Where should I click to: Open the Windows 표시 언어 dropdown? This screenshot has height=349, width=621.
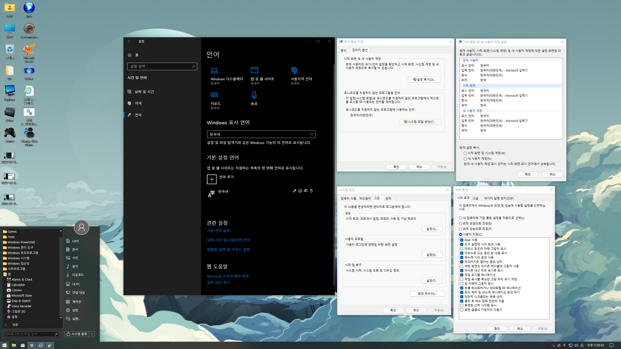click(261, 134)
